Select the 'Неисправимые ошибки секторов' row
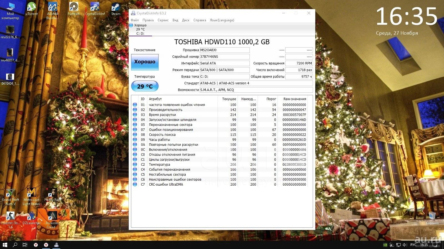 (x=220, y=180)
